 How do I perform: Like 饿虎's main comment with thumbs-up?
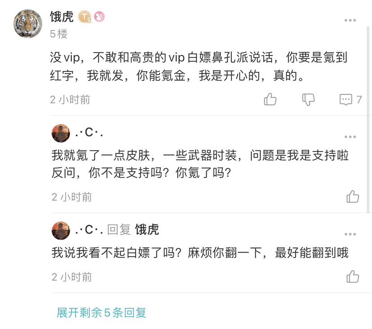click(x=270, y=99)
